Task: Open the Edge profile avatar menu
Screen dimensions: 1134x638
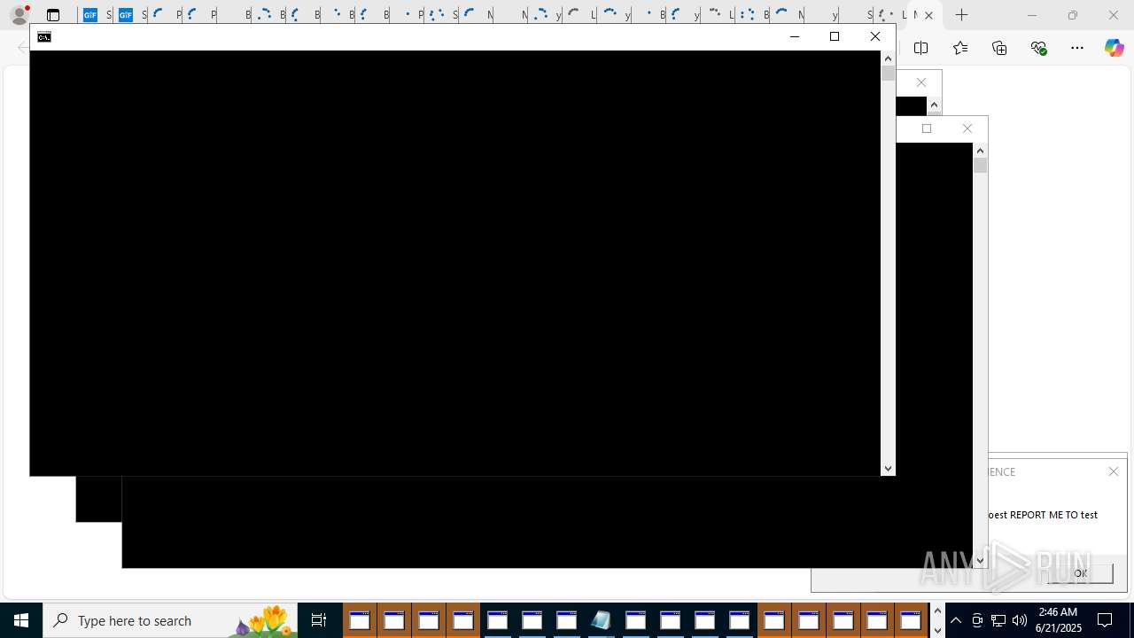Action: (19, 15)
